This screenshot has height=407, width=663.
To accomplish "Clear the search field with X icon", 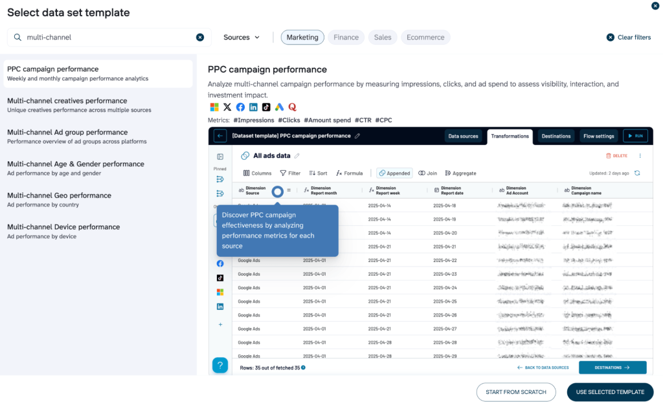I will pos(200,38).
